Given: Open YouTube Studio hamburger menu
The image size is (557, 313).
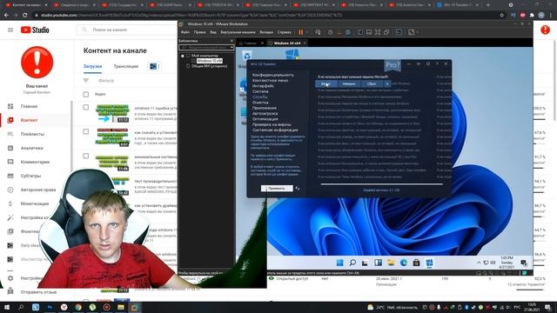Looking at the screenshot, I should click(x=10, y=30).
